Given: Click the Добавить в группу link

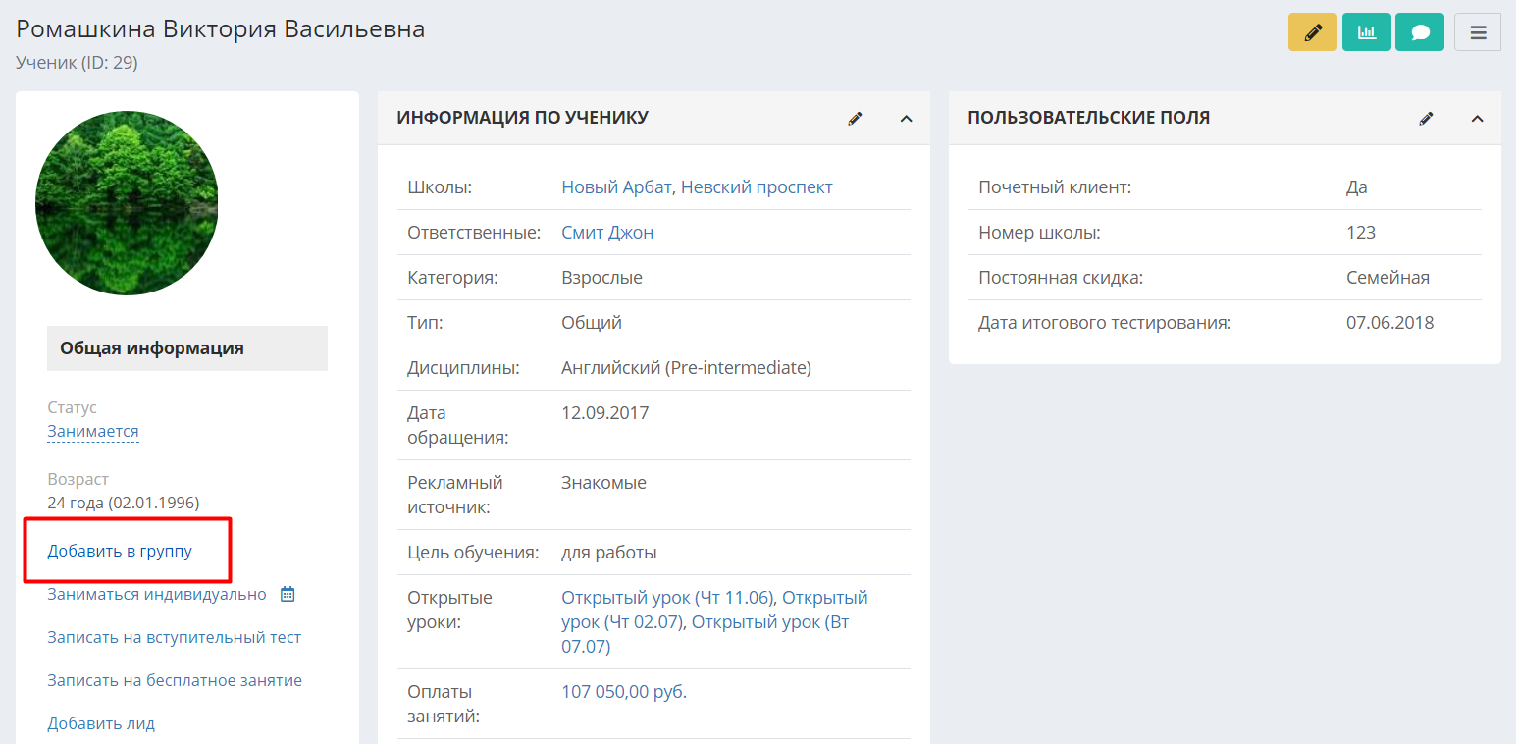Looking at the screenshot, I should click(x=120, y=551).
